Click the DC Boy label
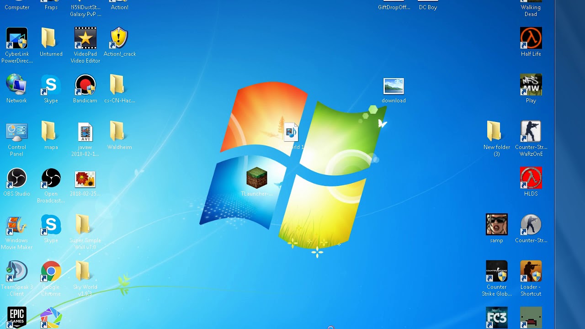Image resolution: width=585 pixels, height=329 pixels. [428, 7]
